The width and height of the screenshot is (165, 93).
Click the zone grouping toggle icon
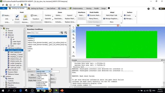(65, 33)
